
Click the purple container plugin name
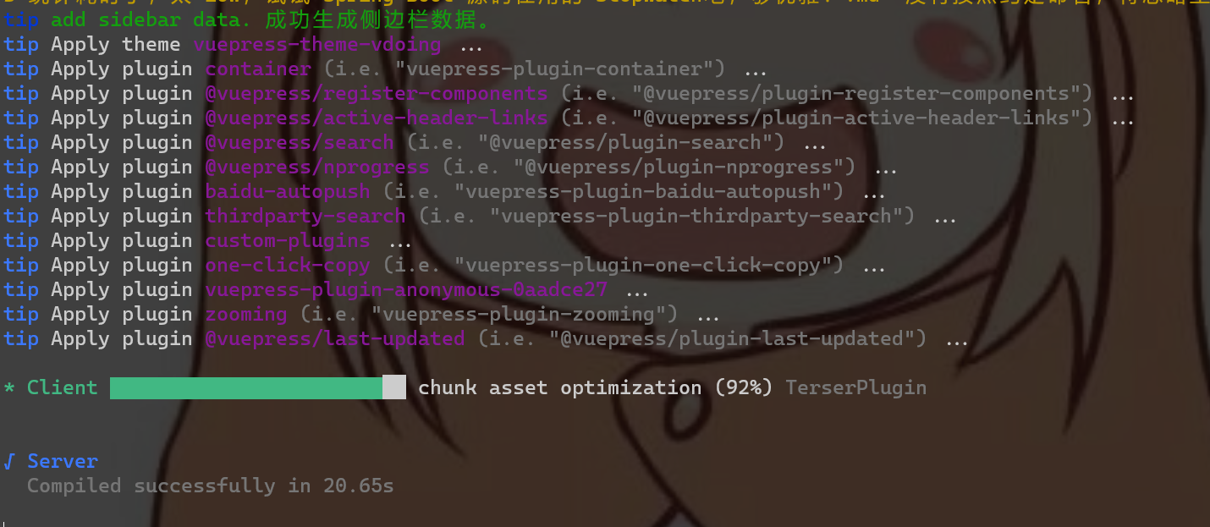[x=258, y=69]
